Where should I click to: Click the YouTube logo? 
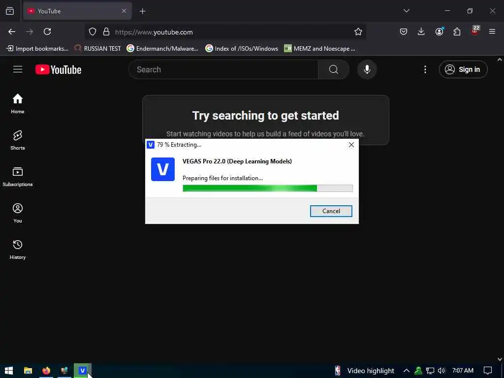[x=58, y=69]
